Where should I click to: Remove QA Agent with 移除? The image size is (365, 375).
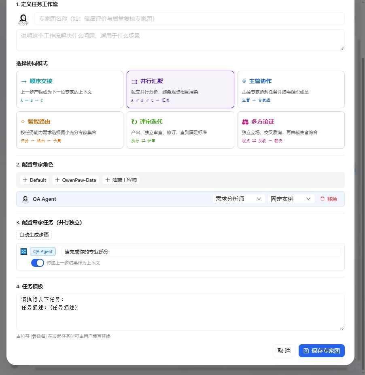tap(329, 199)
